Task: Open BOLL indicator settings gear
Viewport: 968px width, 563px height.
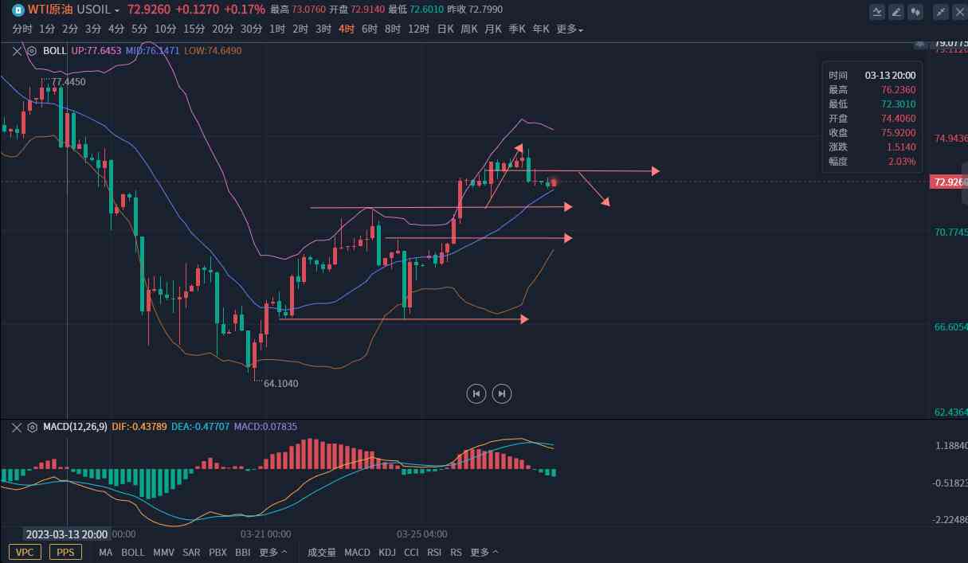Action: tap(32, 50)
